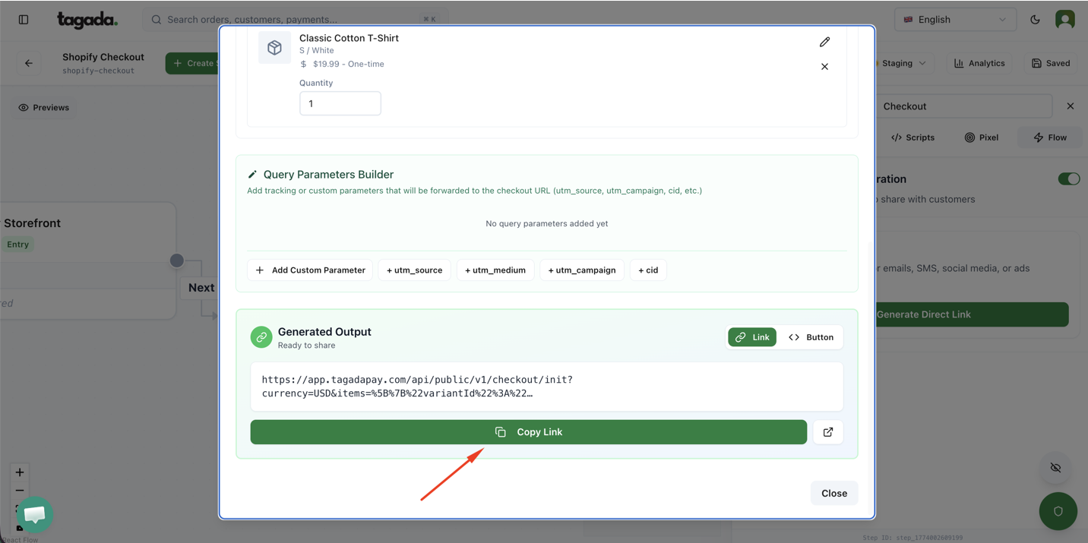The width and height of the screenshot is (1088, 543).
Task: Toggle the green configuration switch
Action: pyautogui.click(x=1068, y=179)
